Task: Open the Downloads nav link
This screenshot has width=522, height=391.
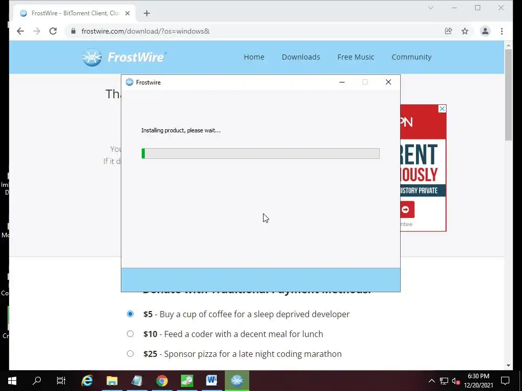Action: (x=301, y=57)
